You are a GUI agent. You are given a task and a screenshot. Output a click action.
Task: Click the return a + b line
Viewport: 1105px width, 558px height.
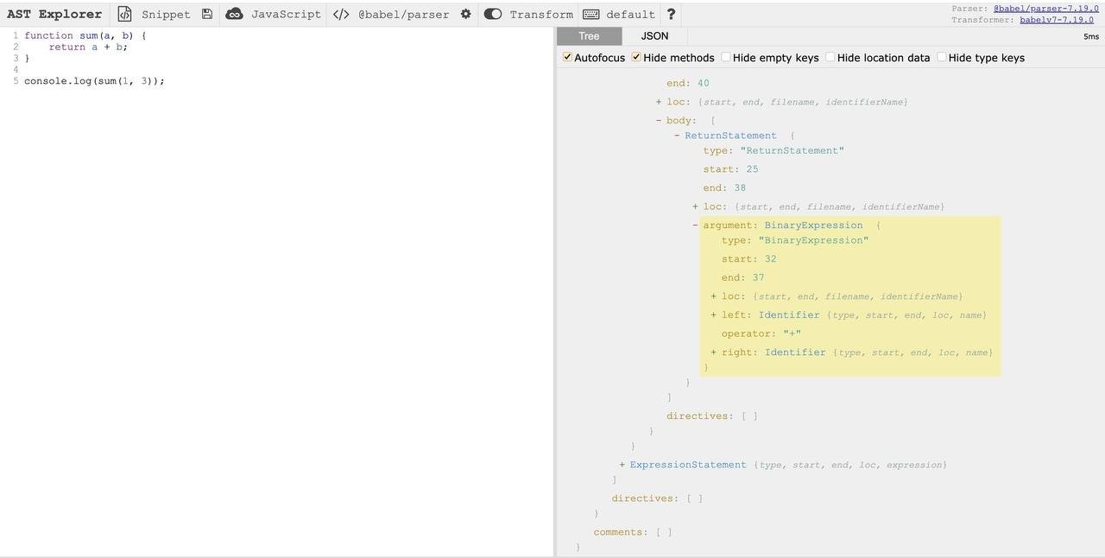point(88,47)
